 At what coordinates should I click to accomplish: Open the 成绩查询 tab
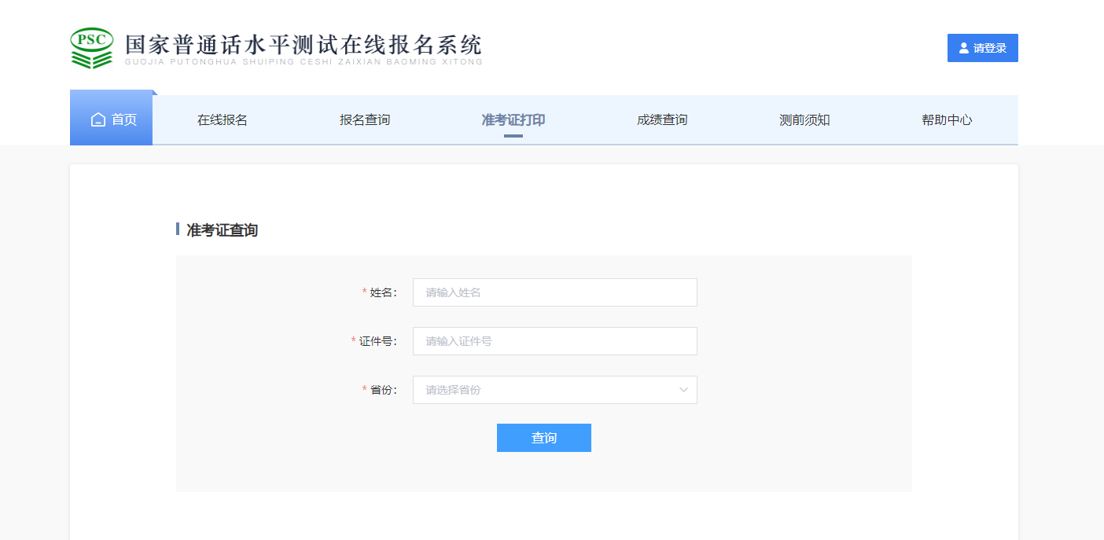coord(662,120)
